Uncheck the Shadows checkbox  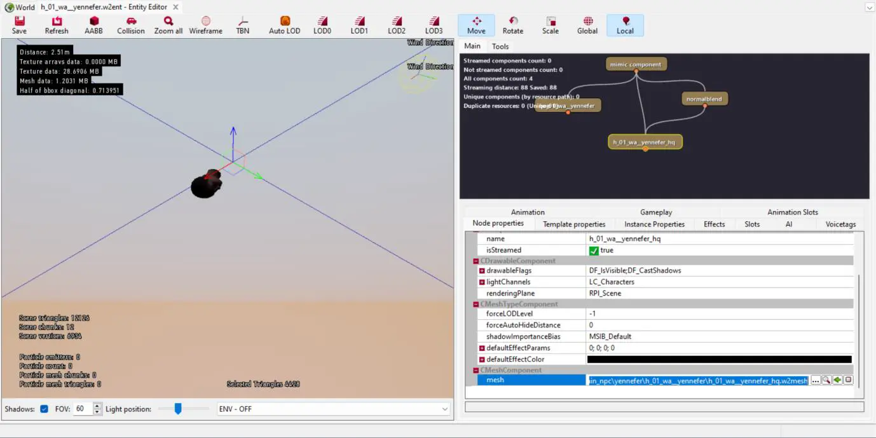[44, 409]
